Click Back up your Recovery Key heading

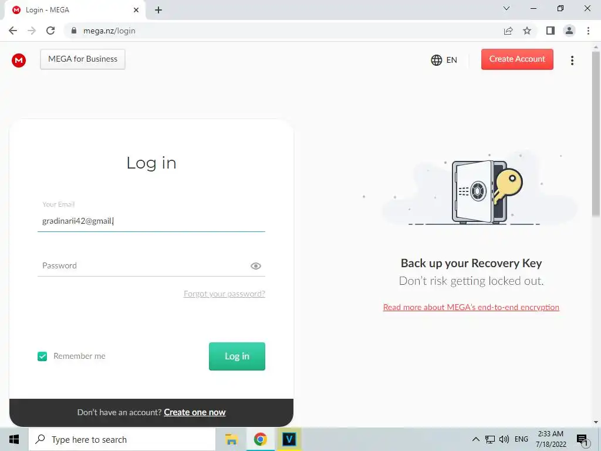[471, 264]
